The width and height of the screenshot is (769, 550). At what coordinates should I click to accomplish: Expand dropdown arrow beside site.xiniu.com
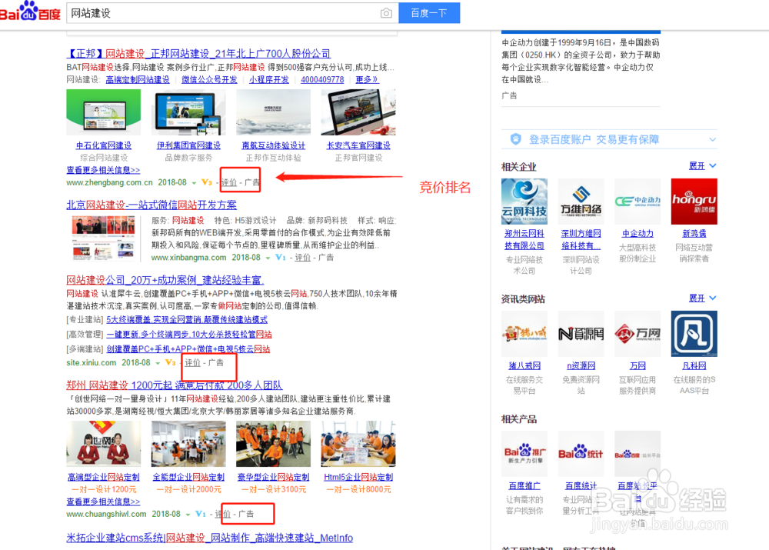coord(158,364)
